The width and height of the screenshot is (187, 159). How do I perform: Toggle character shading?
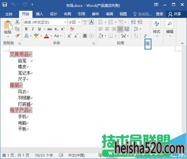coord(85,36)
